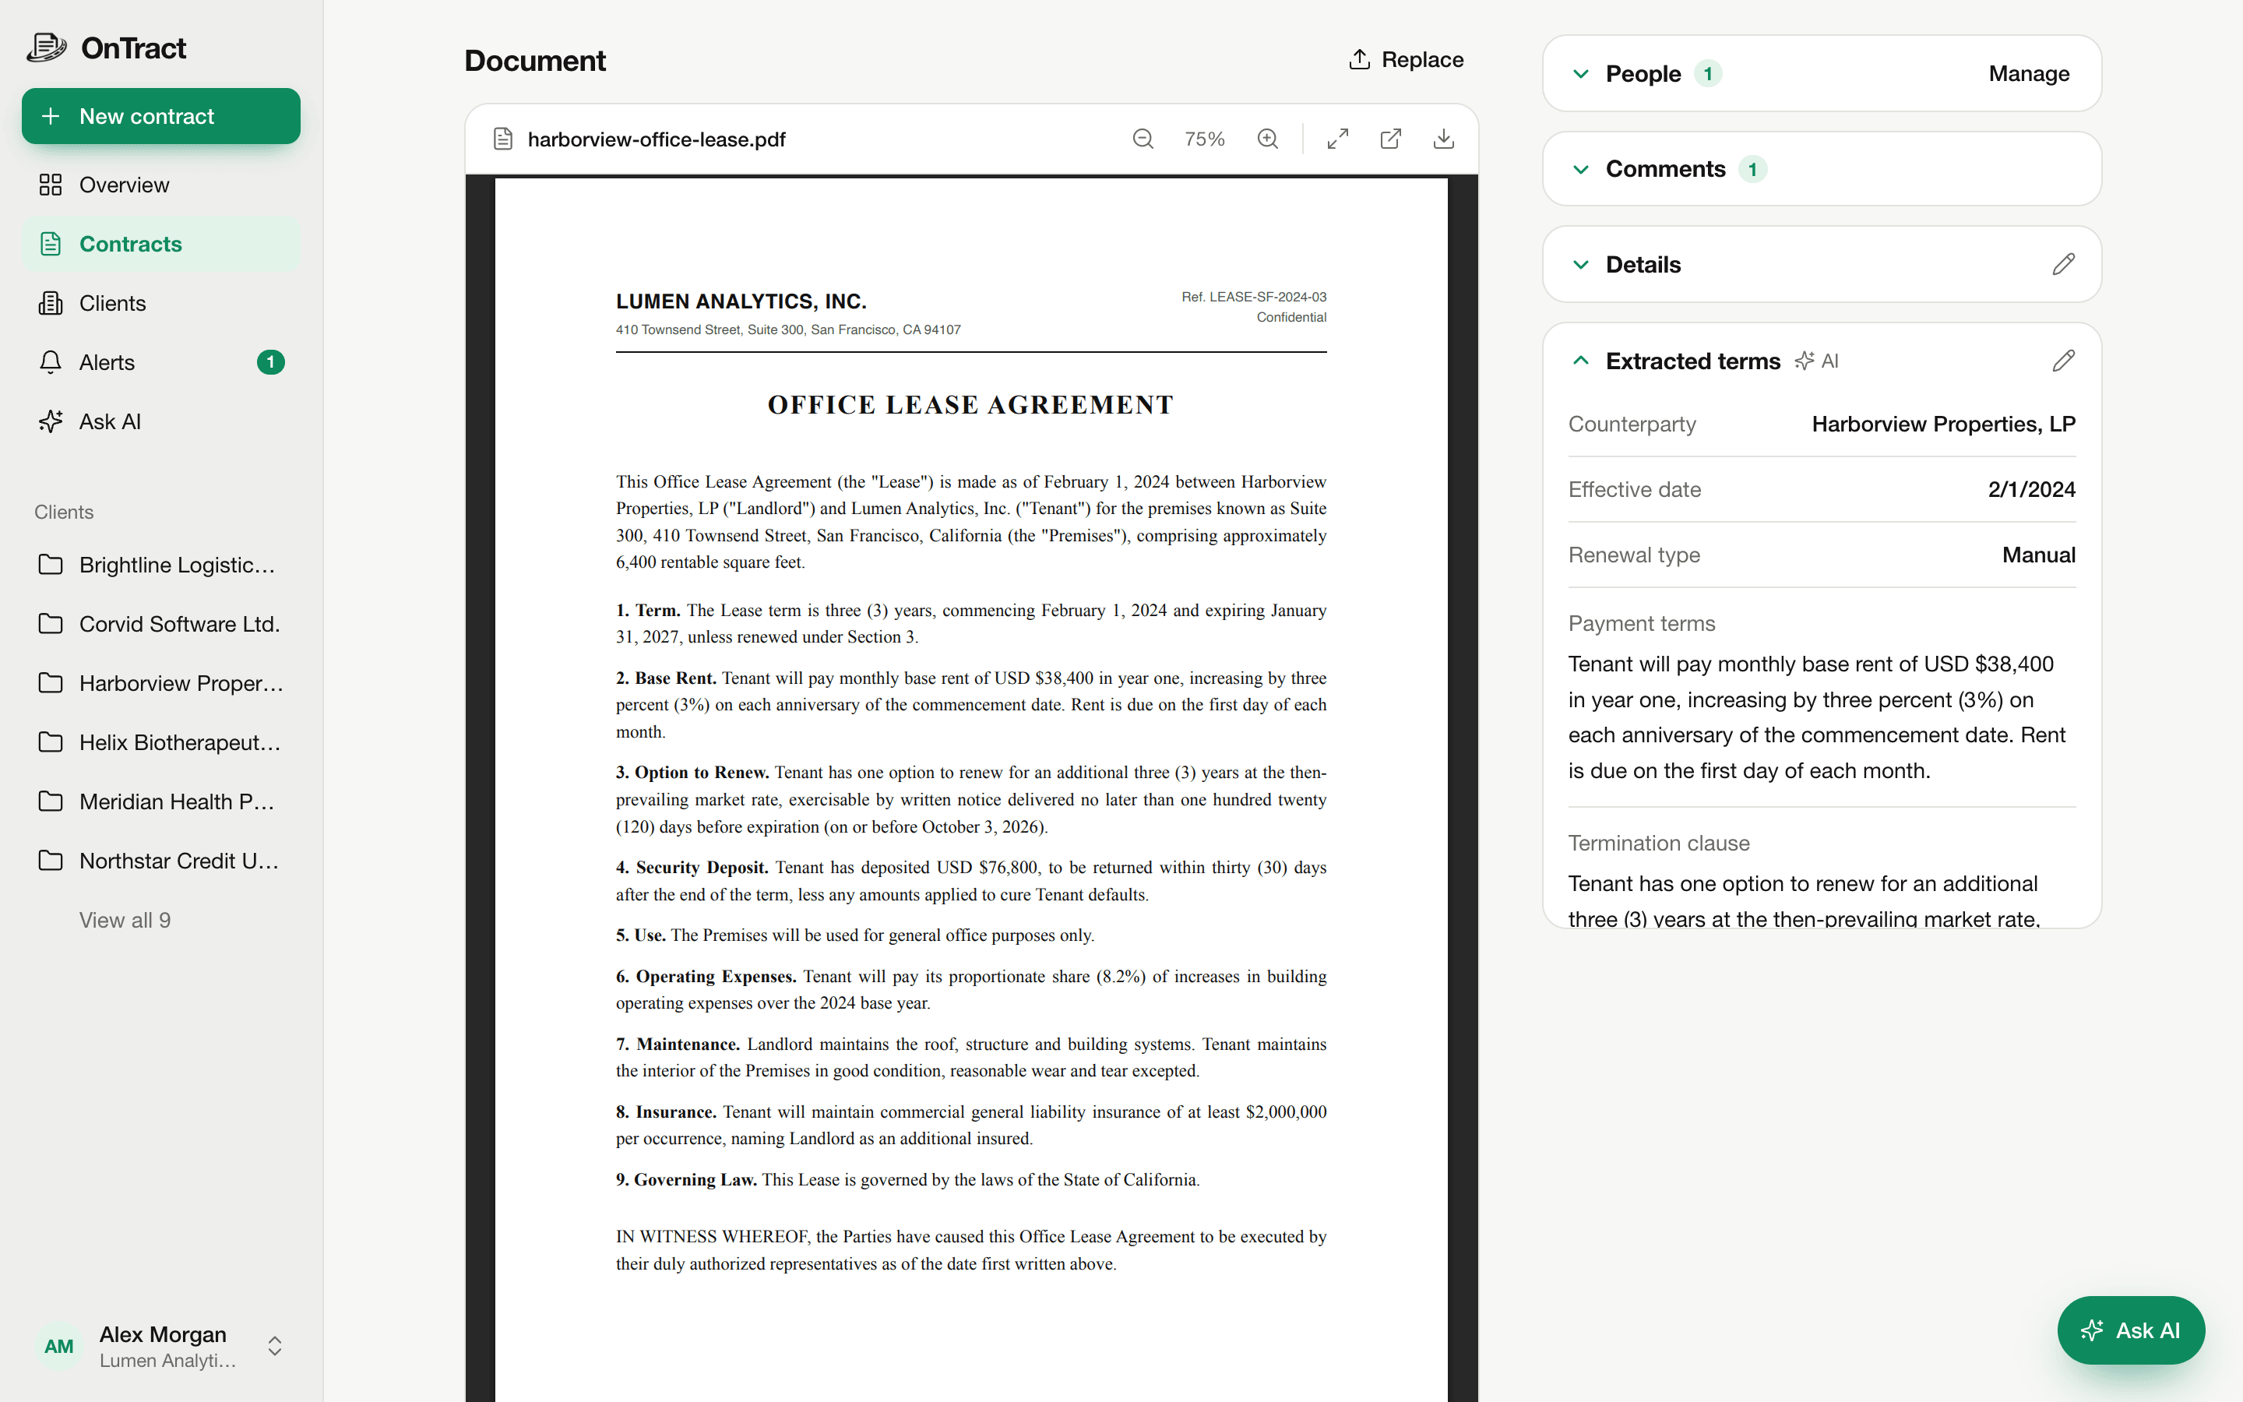
Task: Click the AM user avatar
Action: pos(58,1347)
